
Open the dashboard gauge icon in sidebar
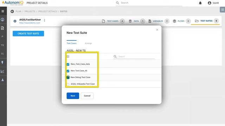coord(2,20)
